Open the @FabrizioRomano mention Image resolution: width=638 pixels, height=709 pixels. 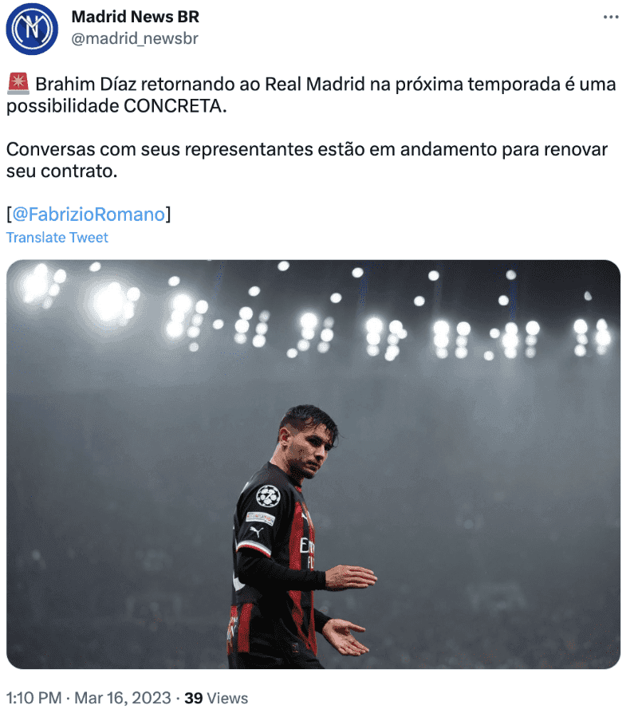pos(89,214)
